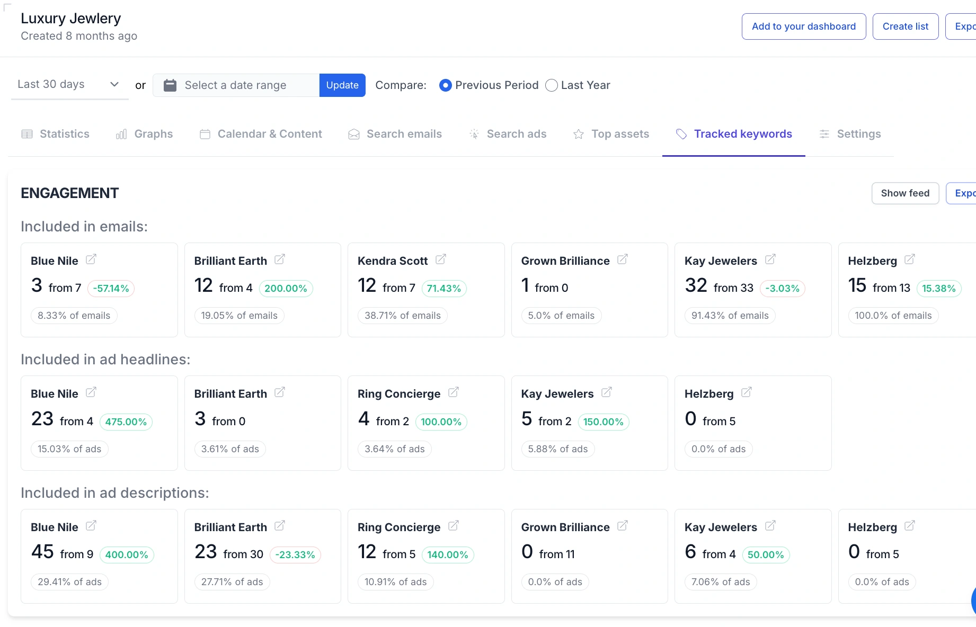Open the Top assets tab
Viewport: 976px width, 627px height.
click(x=611, y=134)
